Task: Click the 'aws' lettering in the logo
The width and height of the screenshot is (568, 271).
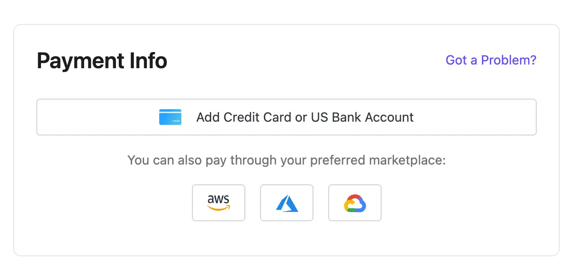Action: point(218,199)
